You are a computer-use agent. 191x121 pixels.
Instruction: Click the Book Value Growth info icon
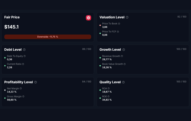(125, 64)
